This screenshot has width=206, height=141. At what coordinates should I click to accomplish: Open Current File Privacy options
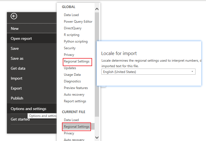69,133
